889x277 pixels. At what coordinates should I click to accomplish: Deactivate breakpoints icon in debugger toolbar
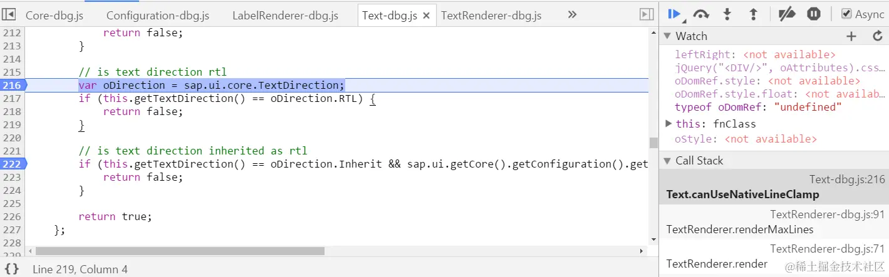(786, 14)
